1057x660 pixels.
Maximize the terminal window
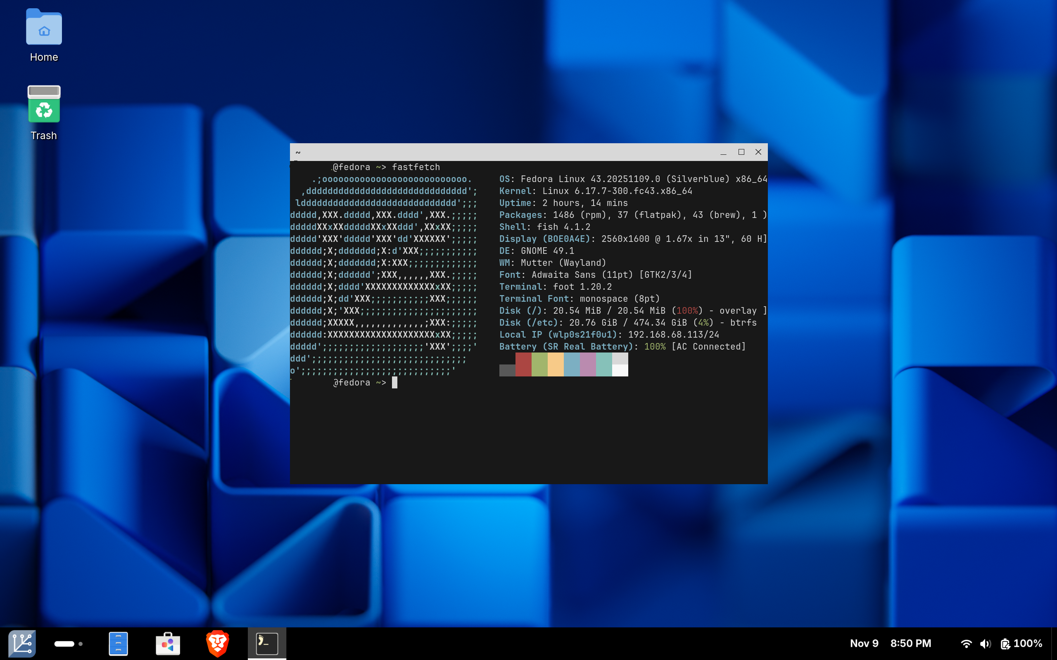click(x=741, y=152)
